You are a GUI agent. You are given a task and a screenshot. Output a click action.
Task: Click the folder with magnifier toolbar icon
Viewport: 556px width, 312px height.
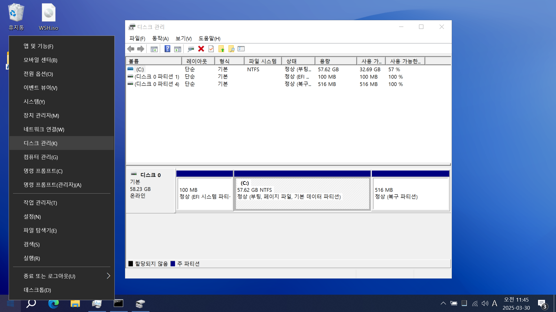click(231, 49)
